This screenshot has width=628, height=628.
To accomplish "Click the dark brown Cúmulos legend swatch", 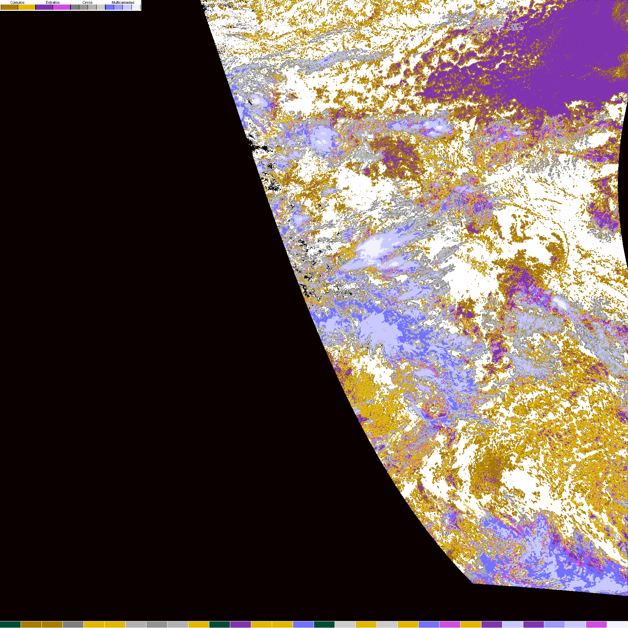I will [9, 7].
